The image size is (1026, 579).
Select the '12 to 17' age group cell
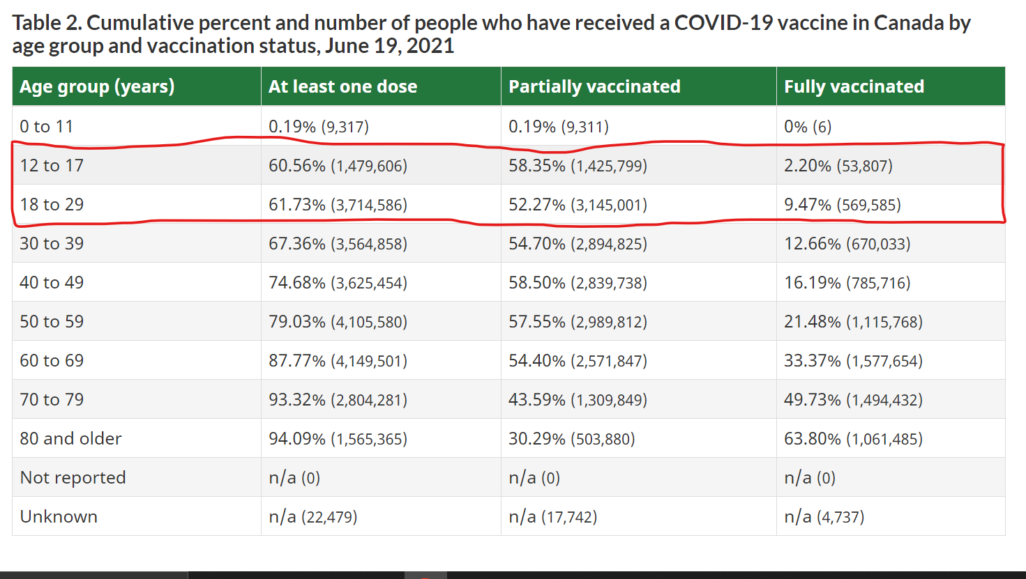(x=52, y=166)
